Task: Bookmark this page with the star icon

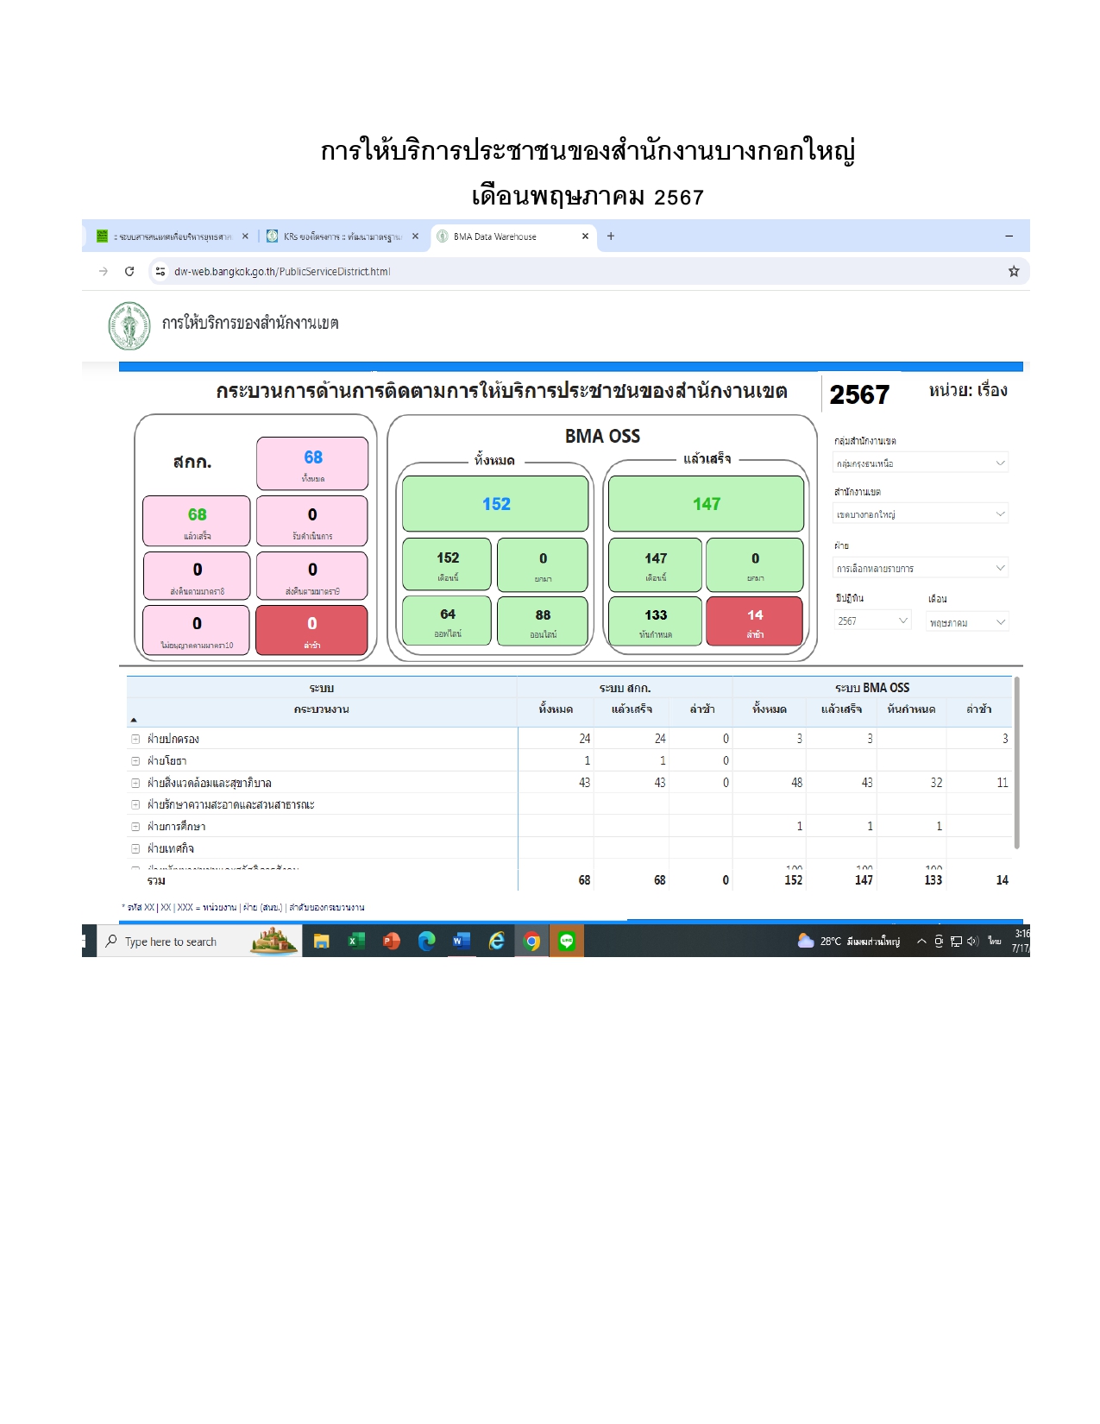Action: [1014, 271]
